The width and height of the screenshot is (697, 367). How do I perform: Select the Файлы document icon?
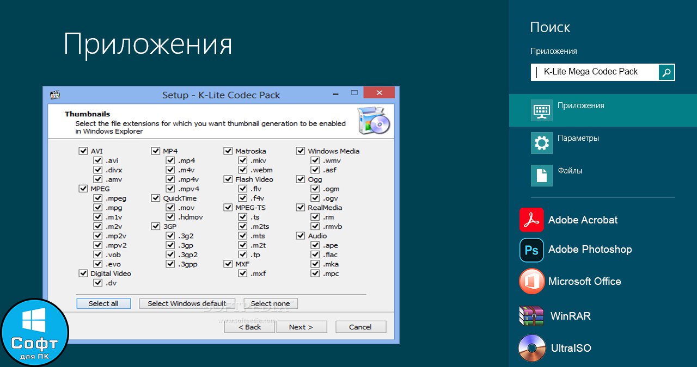pyautogui.click(x=542, y=176)
